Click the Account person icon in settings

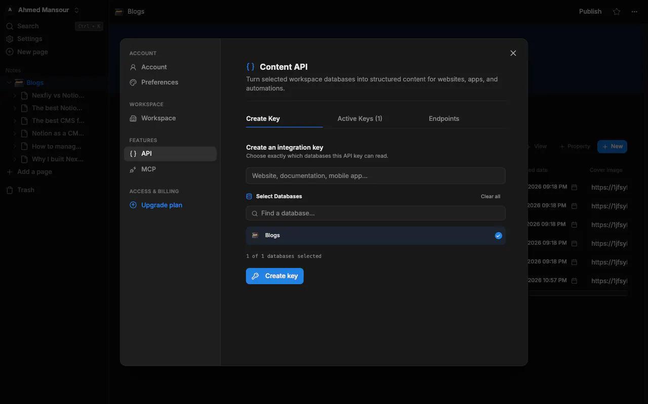click(133, 67)
